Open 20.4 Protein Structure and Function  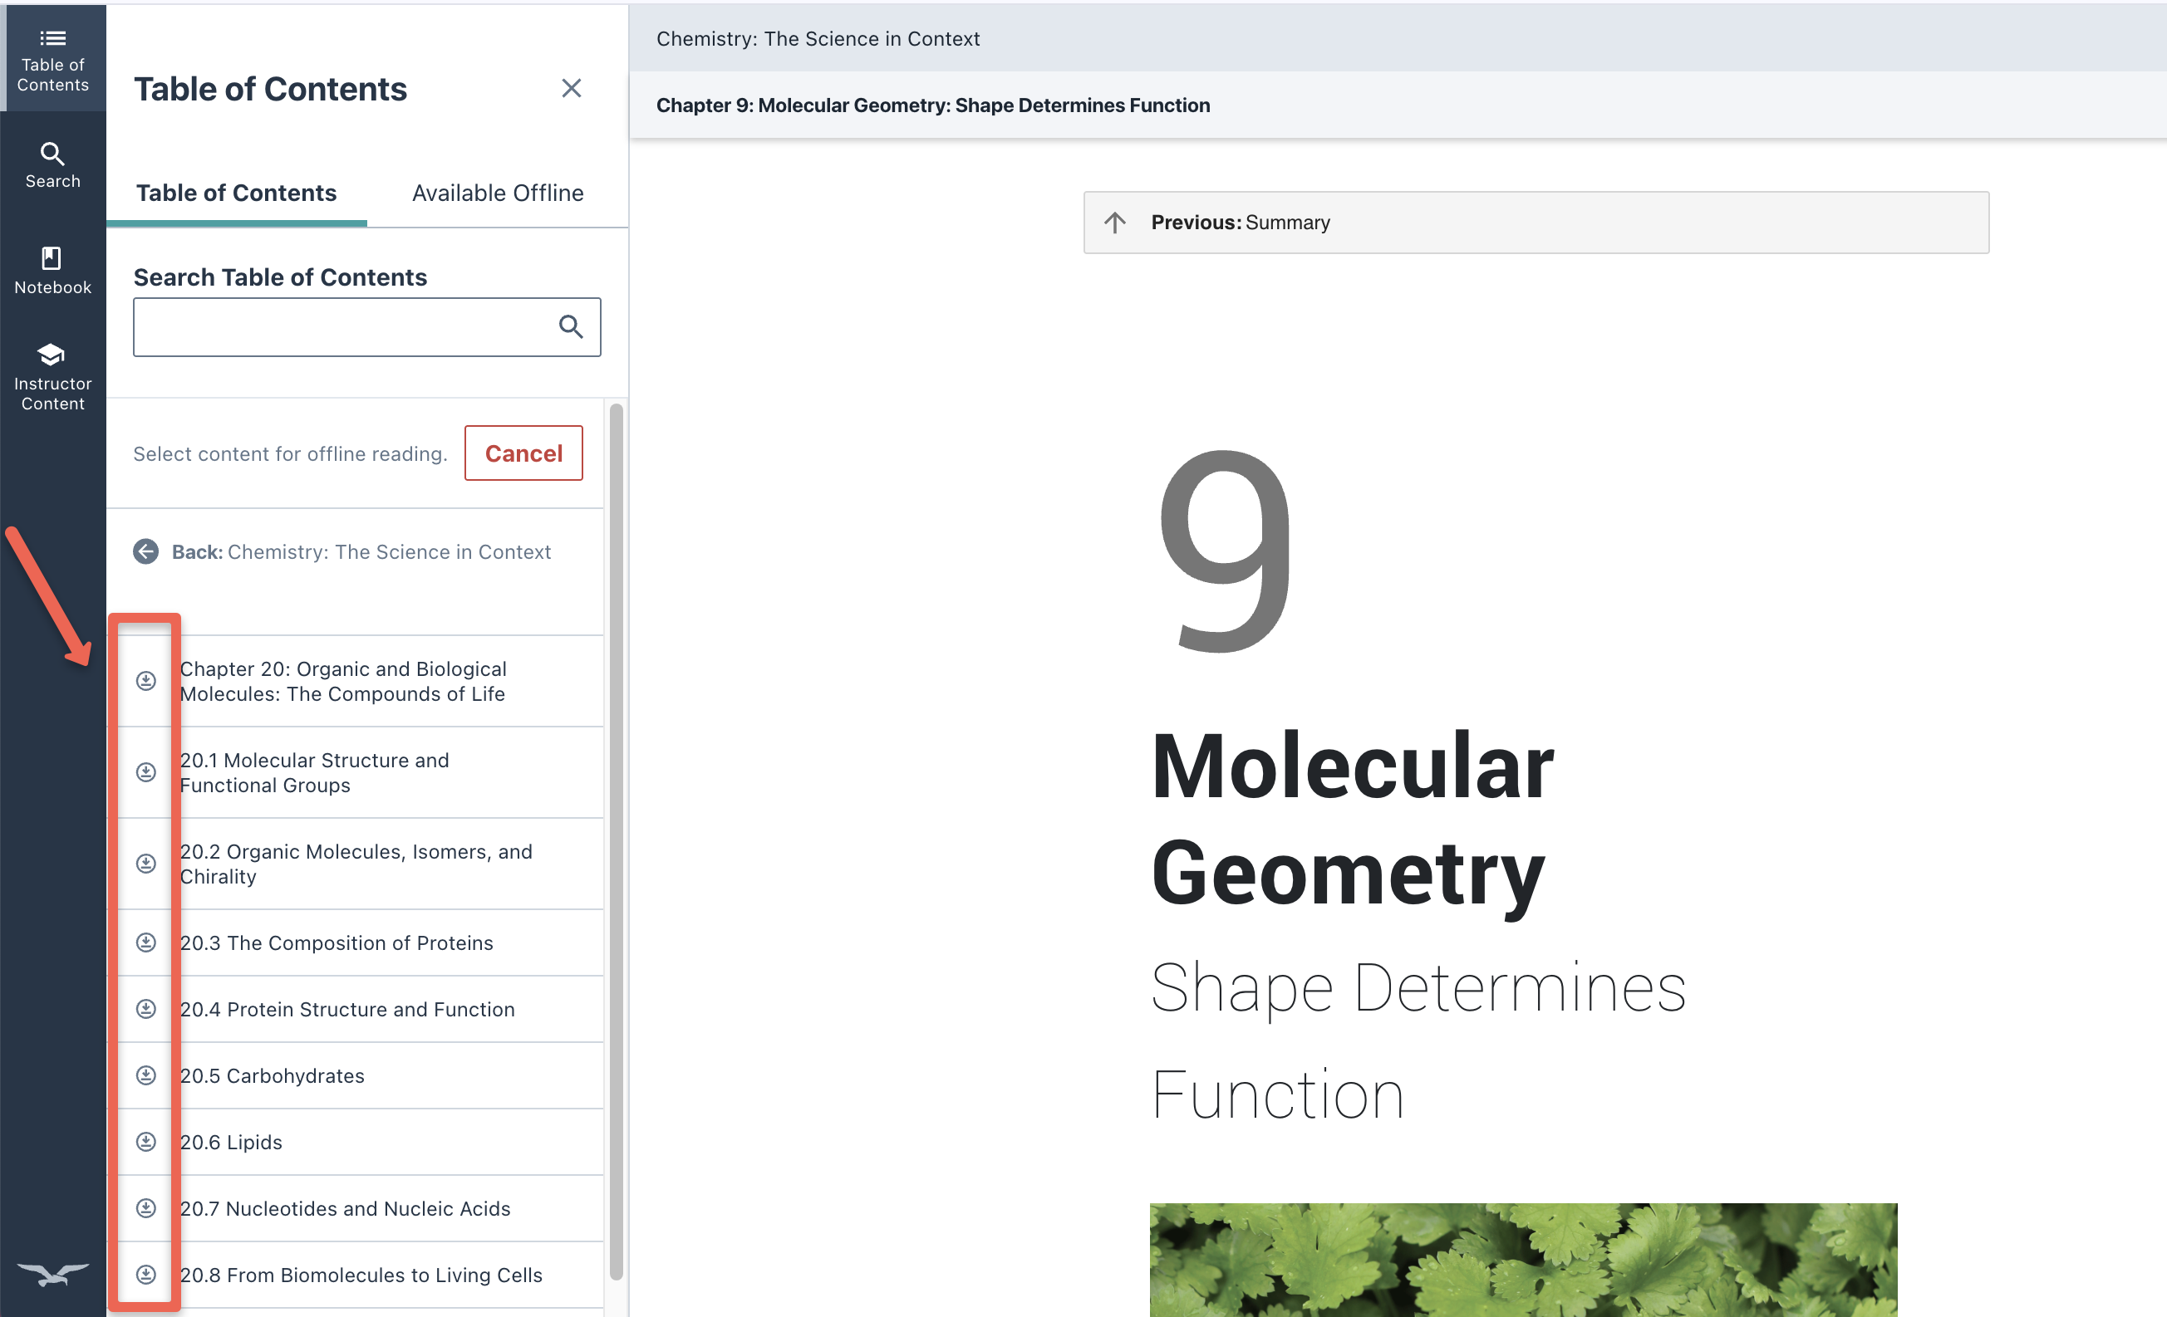(346, 1009)
